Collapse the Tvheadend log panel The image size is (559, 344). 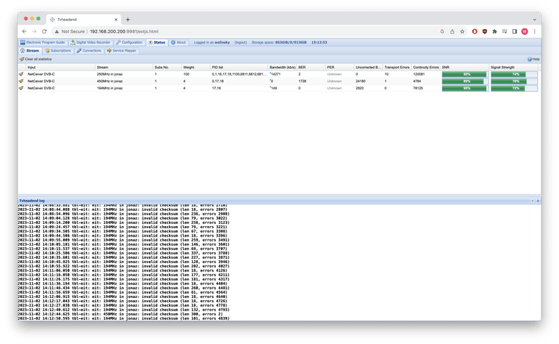click(x=532, y=201)
